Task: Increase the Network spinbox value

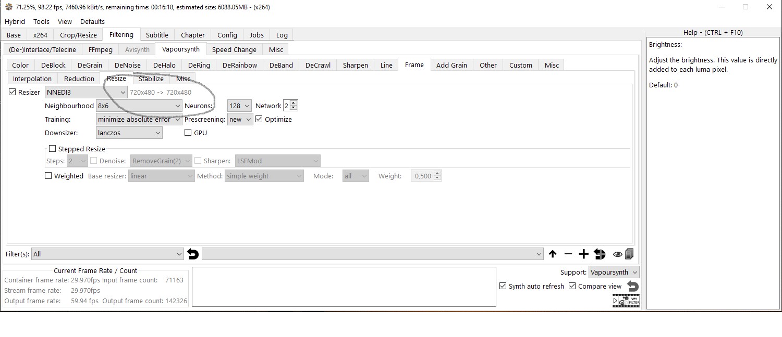Action: (x=293, y=103)
